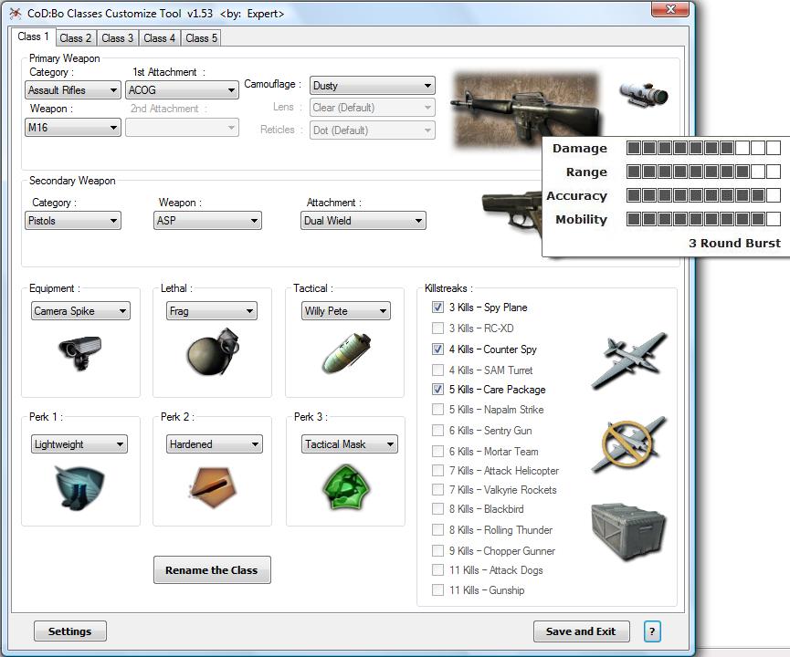Open the secondary Weapon ASP dropdown
Screen dimensions: 790x657
pyautogui.click(x=207, y=221)
